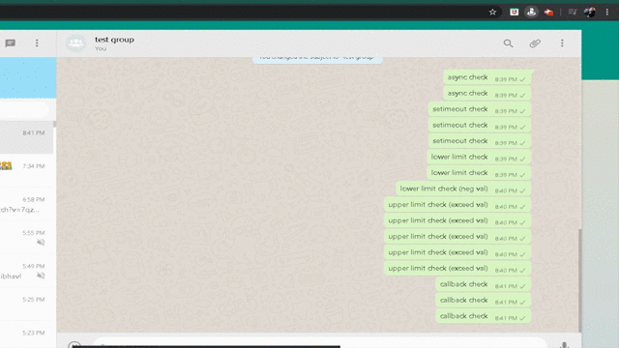Open test group avatar info

click(x=75, y=43)
